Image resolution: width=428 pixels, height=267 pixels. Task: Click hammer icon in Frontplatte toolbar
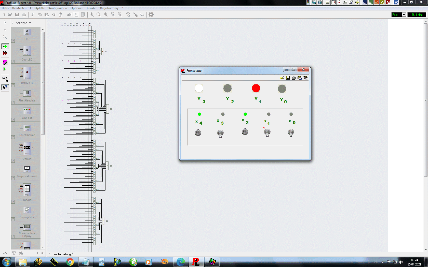[x=305, y=78]
